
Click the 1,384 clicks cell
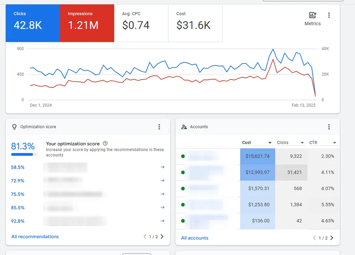click(291, 205)
